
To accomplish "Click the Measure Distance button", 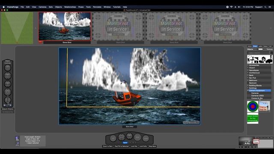I will [8, 109].
